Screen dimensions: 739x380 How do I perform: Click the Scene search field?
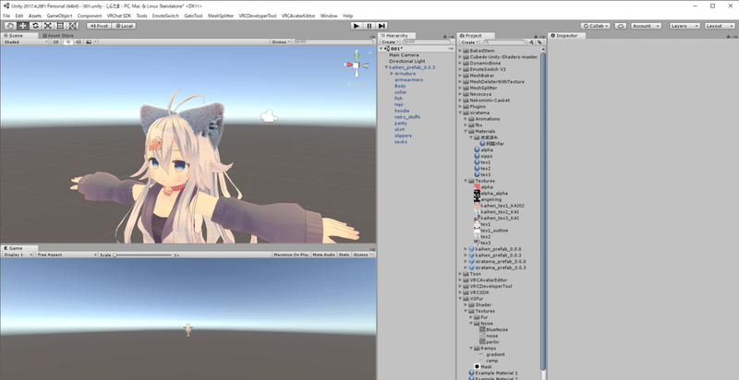coord(333,42)
